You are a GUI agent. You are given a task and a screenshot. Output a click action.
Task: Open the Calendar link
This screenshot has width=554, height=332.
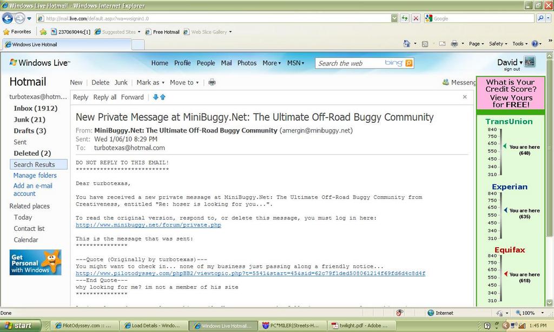tap(26, 240)
